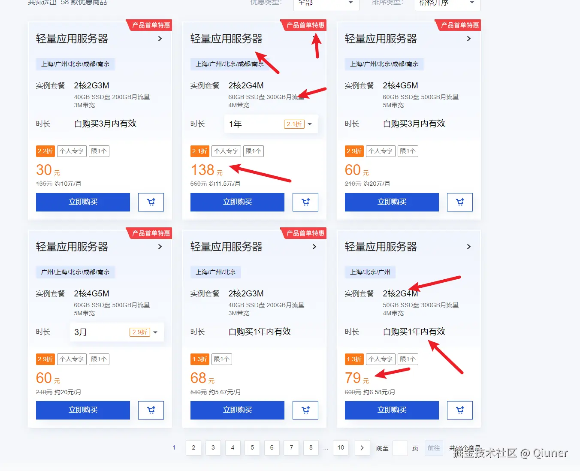Viewport: 580px width, 471px height.
Task: Open details arrow on 2核2G3M top-left card
Action: point(160,39)
